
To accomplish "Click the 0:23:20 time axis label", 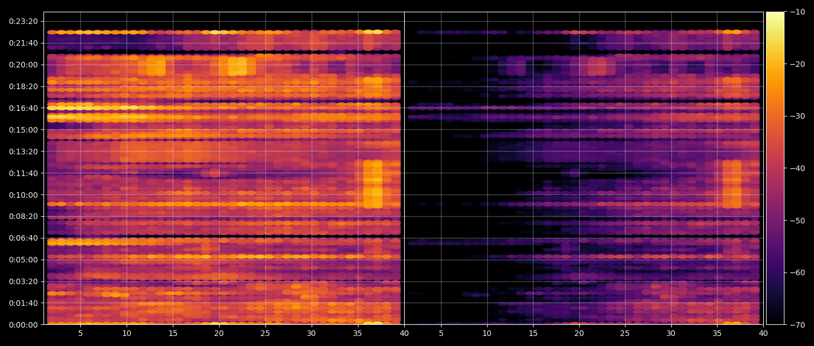I will pyautogui.click(x=23, y=21).
